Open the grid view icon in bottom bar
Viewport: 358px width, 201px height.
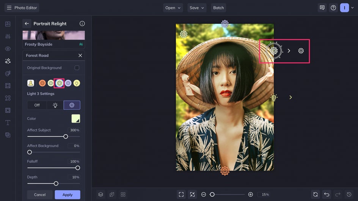123,195
